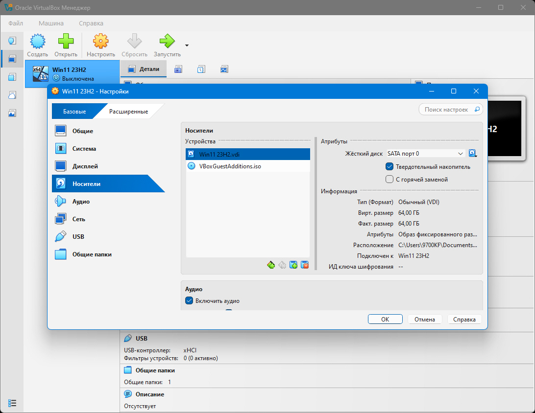535x413 pixels.
Task: Uncheck Твердотельный накопитель checkbox
Action: coord(389,167)
